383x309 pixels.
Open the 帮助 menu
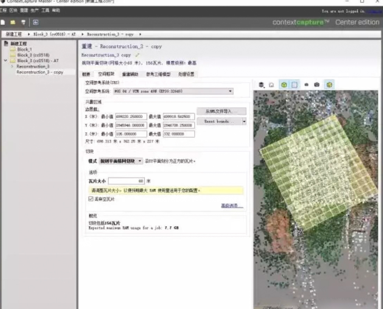pos(56,10)
